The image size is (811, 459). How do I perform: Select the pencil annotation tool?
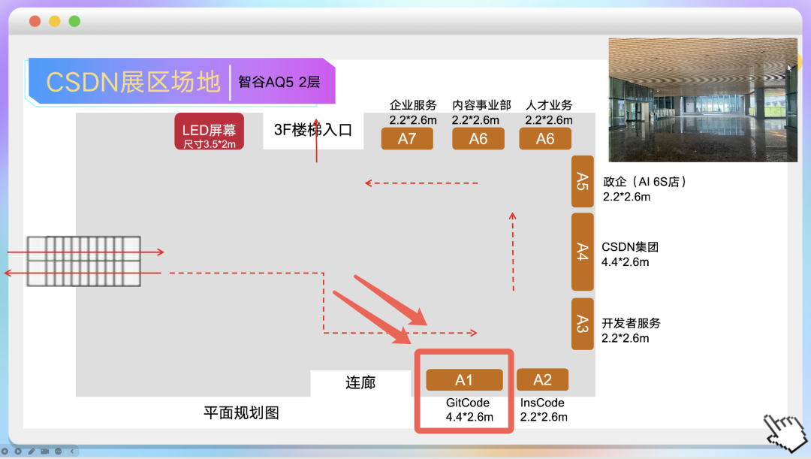pos(32,451)
